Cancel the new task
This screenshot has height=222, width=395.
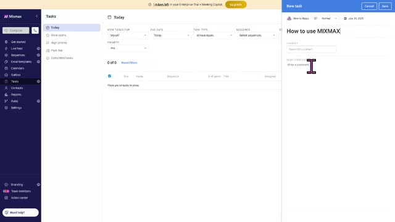tap(369, 6)
